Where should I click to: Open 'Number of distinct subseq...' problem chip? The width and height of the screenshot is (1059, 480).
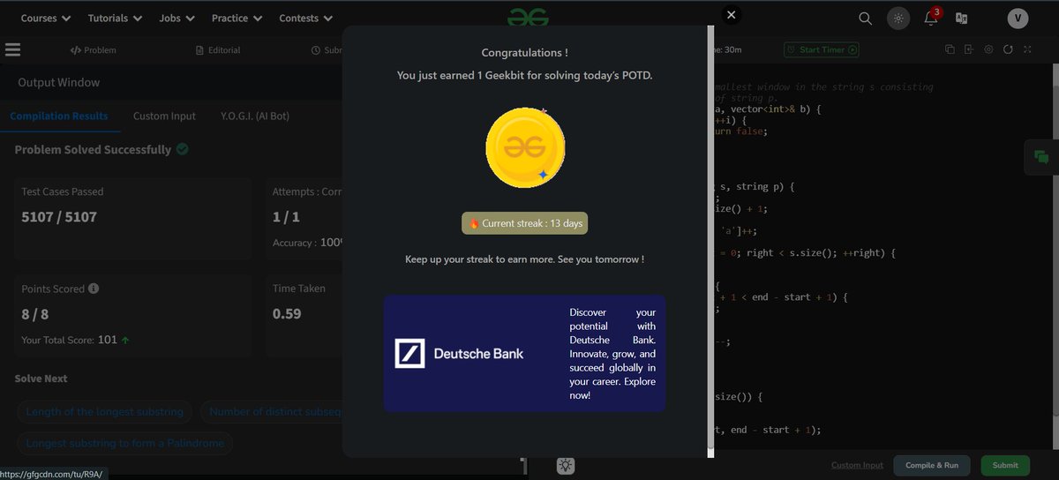[272, 411]
